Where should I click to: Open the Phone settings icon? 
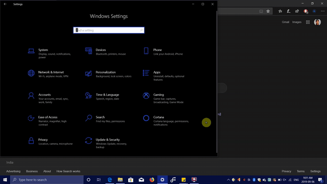(146, 51)
